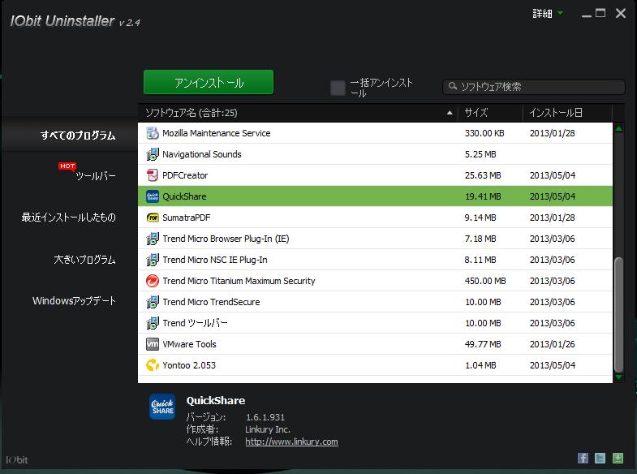Click the 19.41 MB size cell
Screen dimensions: 637x474
483,196
